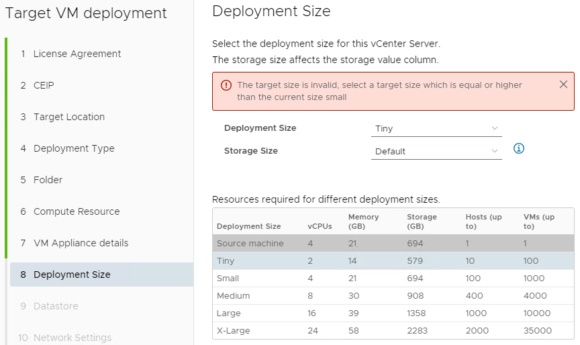Viewport: 580px width, 345px height.
Task: Click Large storage value 1358
Action: tap(416, 313)
